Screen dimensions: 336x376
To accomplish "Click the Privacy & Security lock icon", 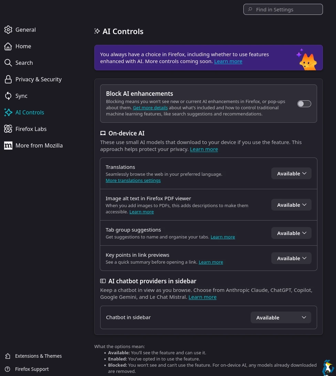I will pos(8,79).
